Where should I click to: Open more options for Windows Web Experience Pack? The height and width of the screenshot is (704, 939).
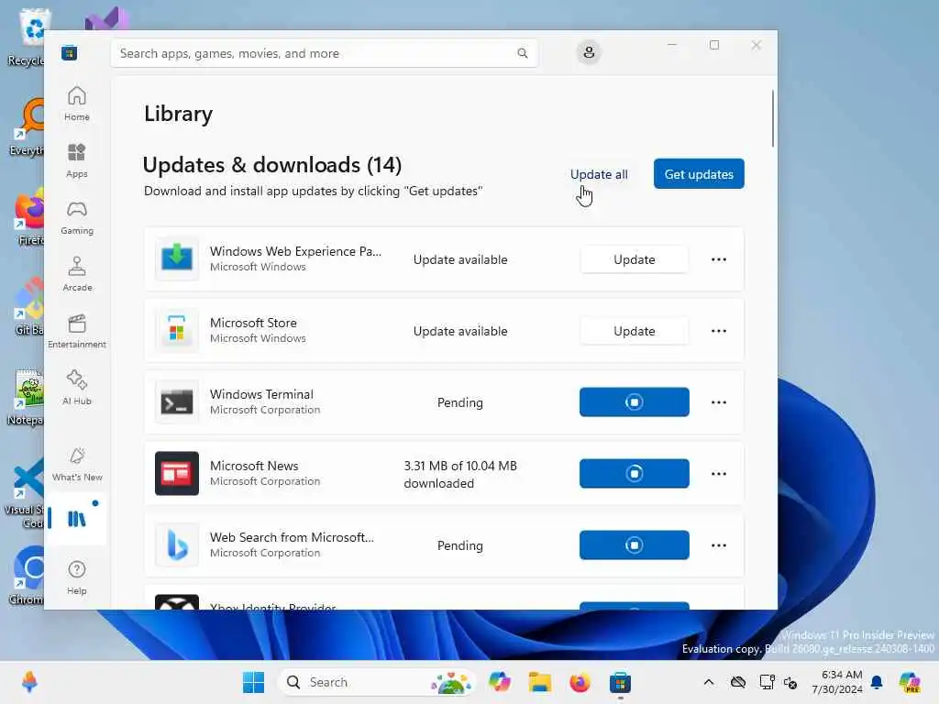click(719, 259)
